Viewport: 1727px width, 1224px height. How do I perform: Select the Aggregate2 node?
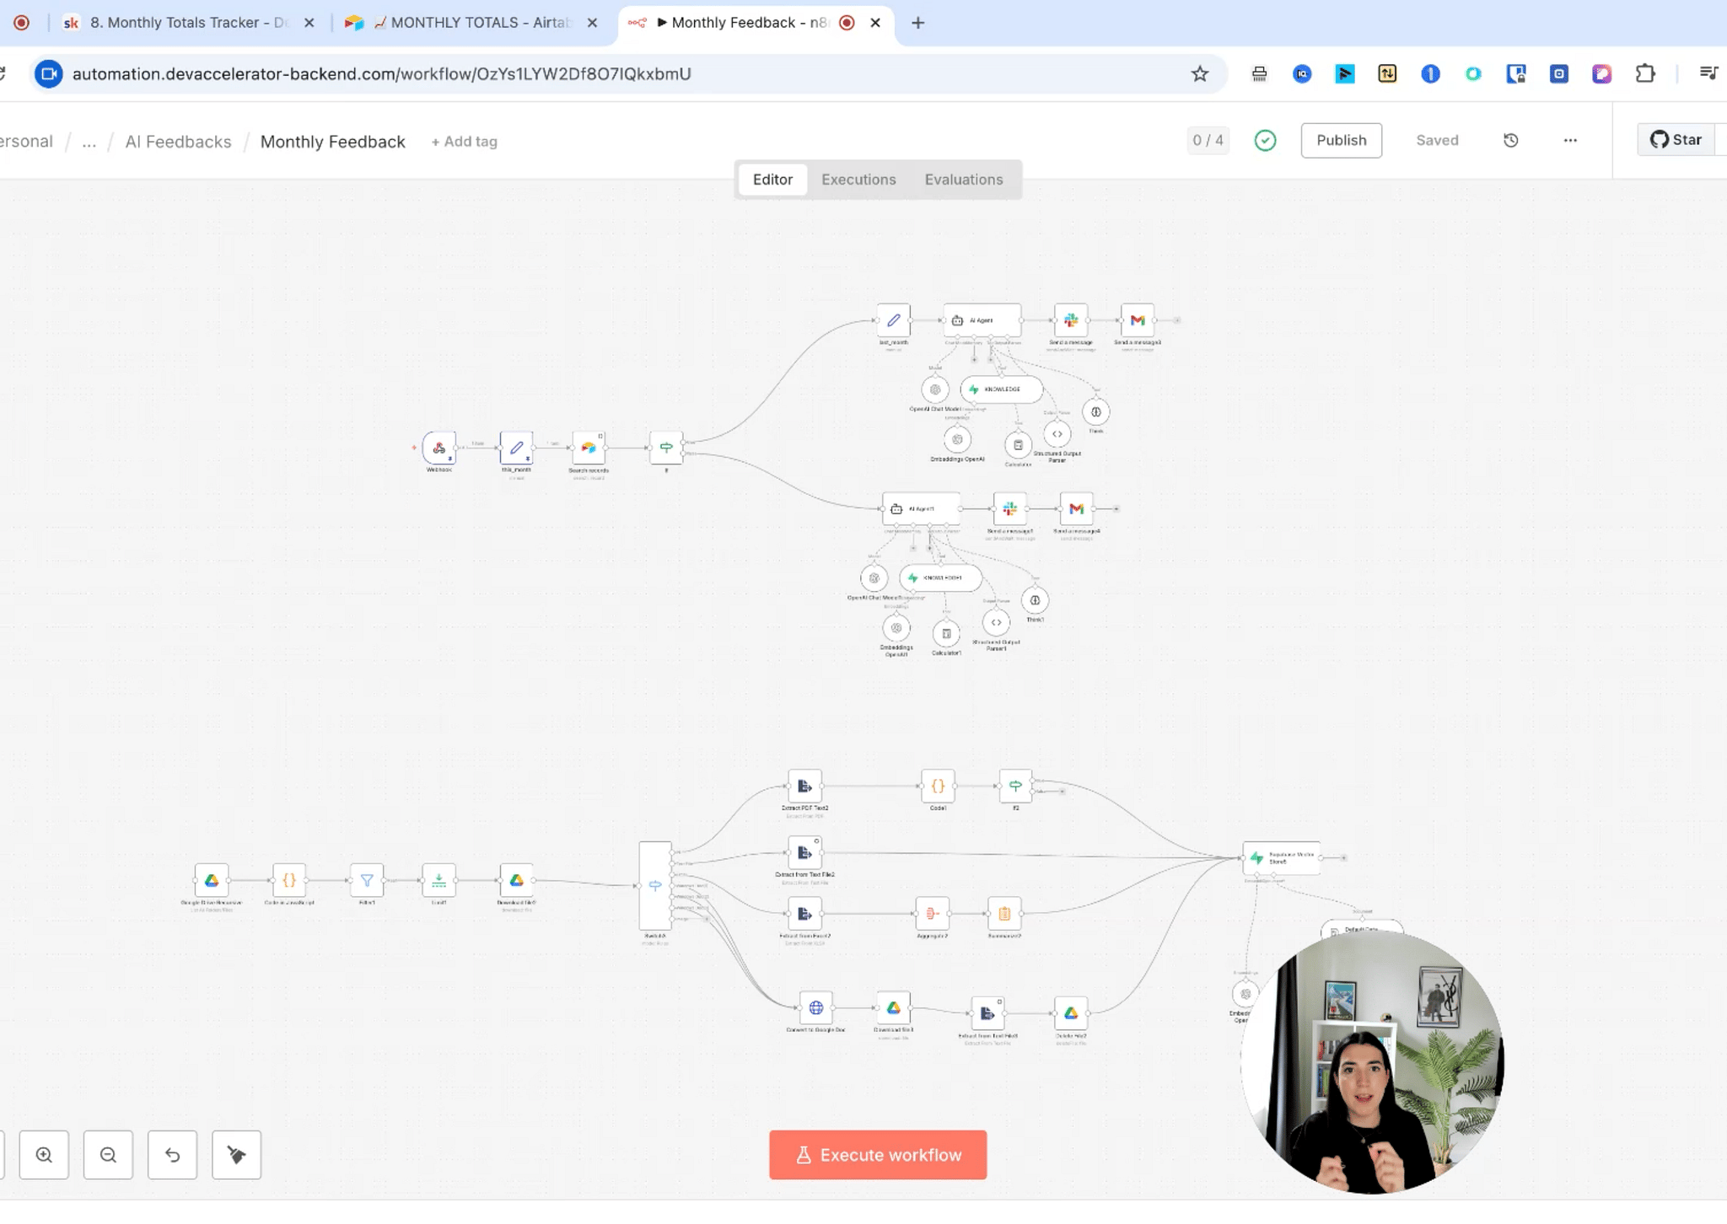tap(932, 914)
